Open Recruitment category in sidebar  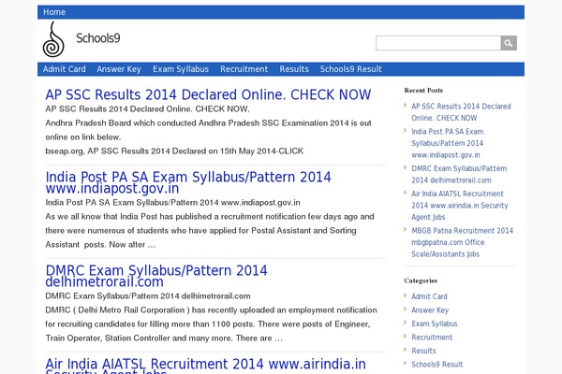click(x=432, y=338)
